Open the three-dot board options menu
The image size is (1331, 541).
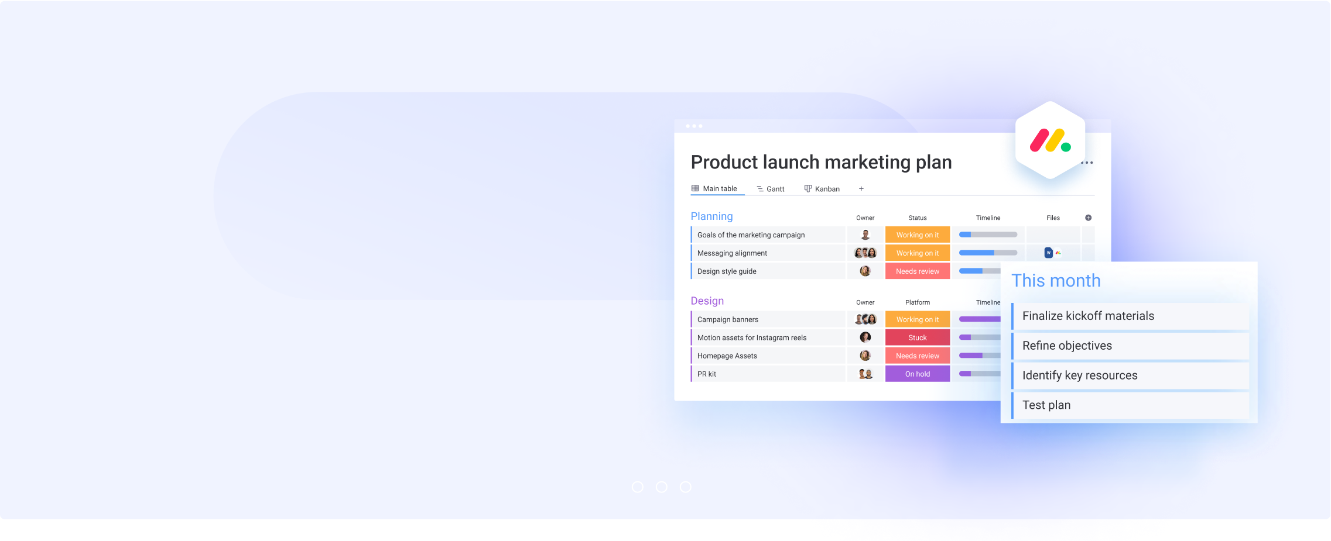(x=1087, y=163)
